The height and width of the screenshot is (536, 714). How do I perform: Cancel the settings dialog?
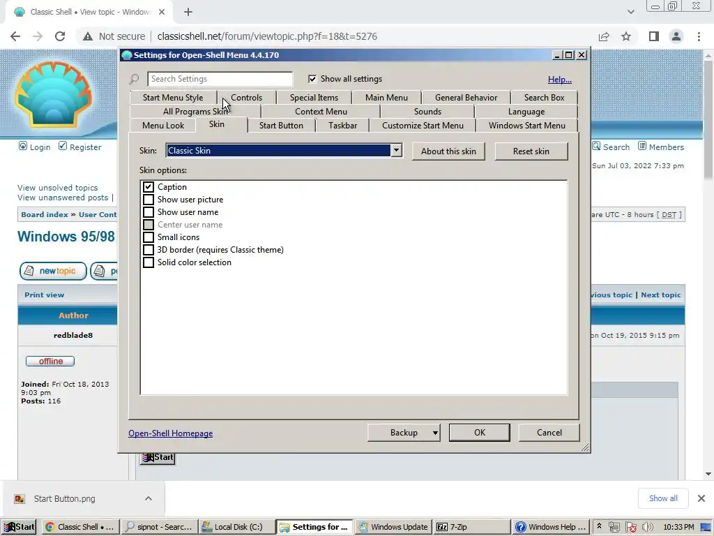[x=549, y=433]
